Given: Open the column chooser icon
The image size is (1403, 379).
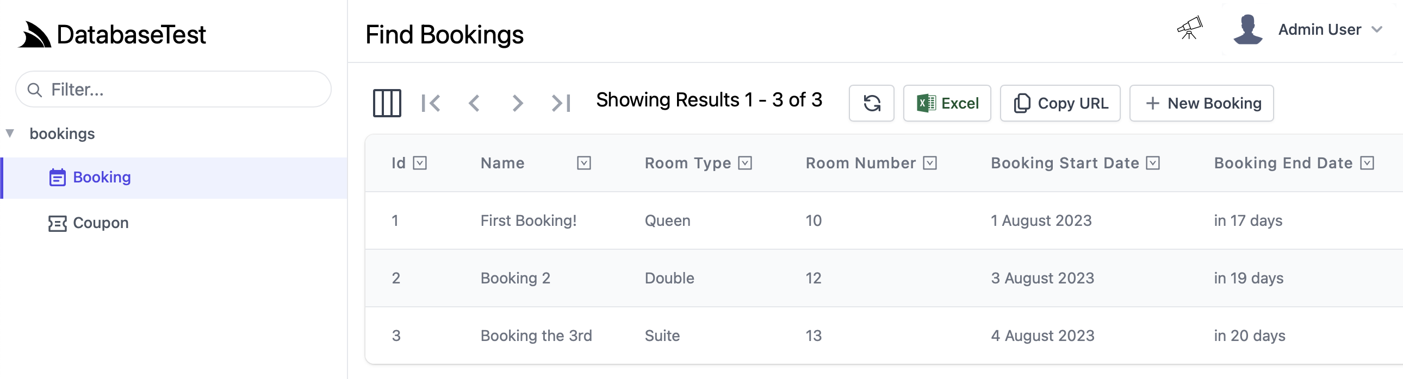Looking at the screenshot, I should click(387, 103).
